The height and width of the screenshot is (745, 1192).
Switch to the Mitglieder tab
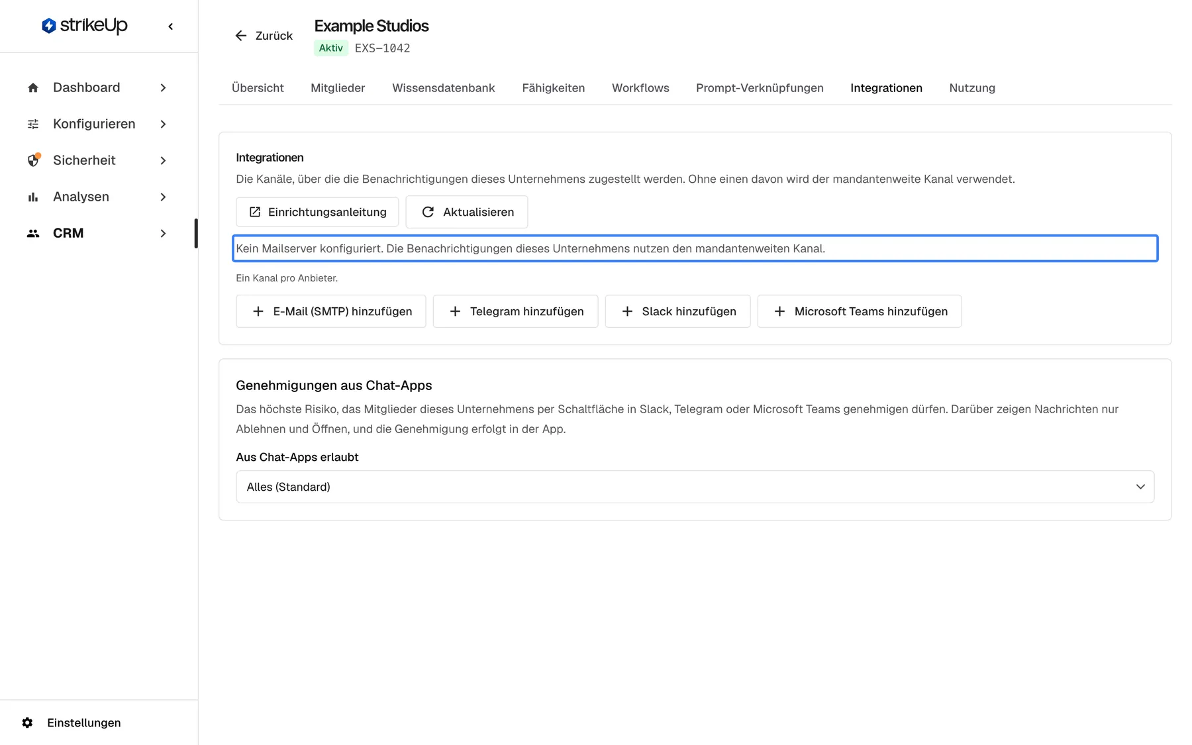(338, 88)
